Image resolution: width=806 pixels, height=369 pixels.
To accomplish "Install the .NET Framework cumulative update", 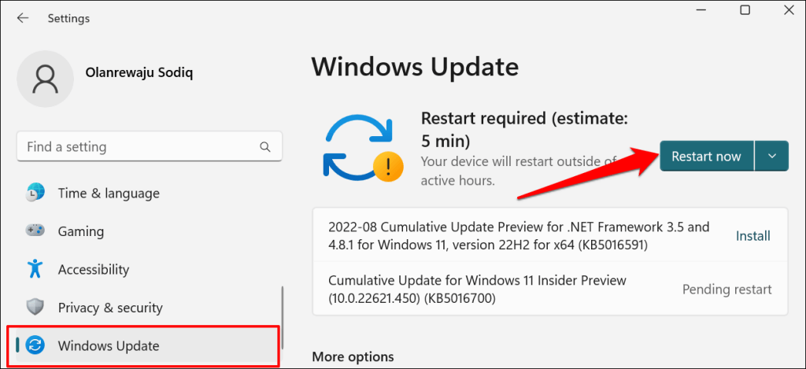I will pos(752,236).
